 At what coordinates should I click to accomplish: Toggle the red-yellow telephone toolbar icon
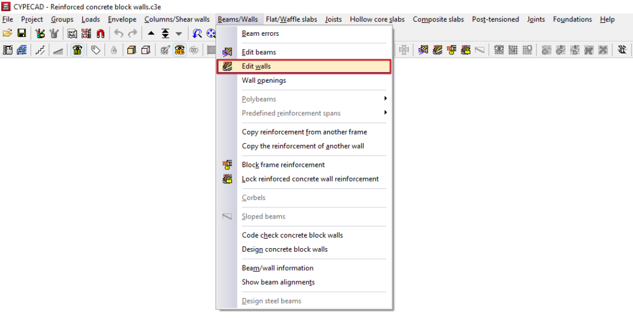click(x=180, y=50)
